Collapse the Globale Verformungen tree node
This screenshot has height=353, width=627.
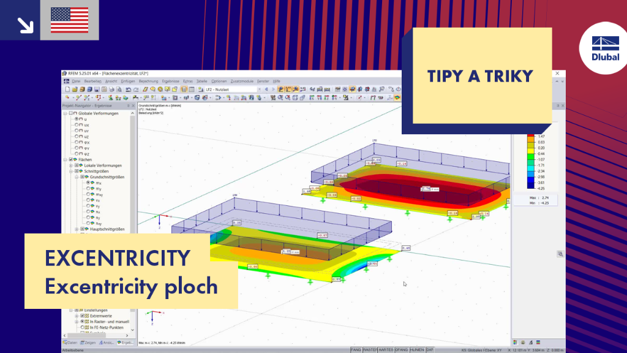pyautogui.click(x=65, y=113)
